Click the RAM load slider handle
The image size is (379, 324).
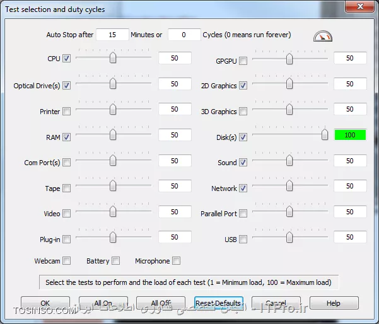113,135
